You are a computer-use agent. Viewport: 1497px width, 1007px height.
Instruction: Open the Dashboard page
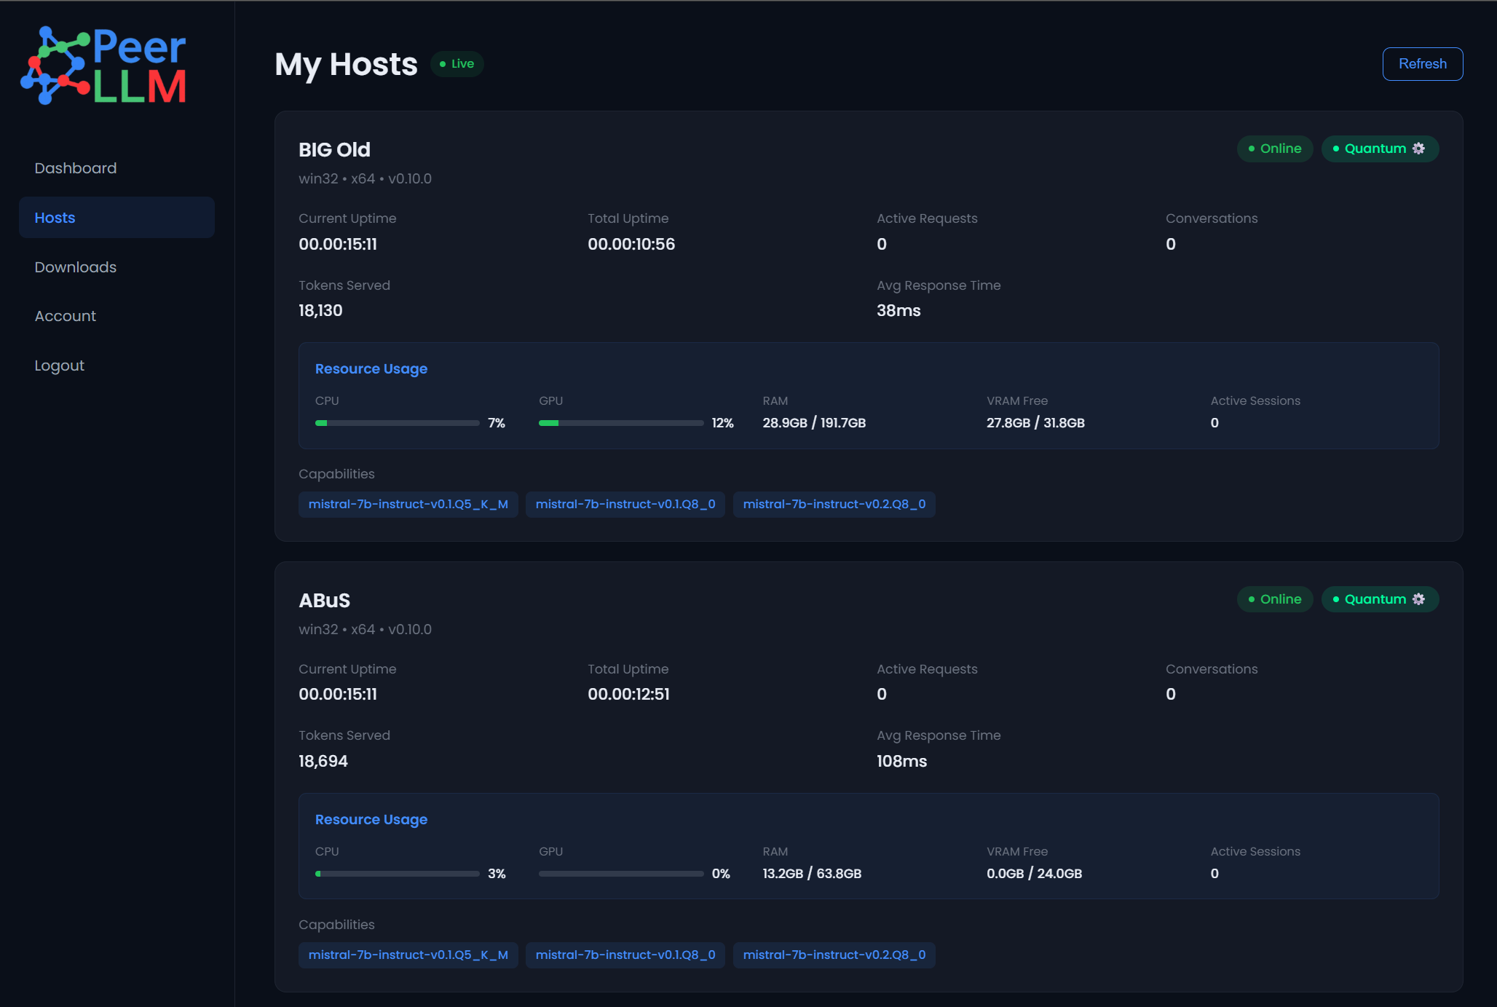76,168
